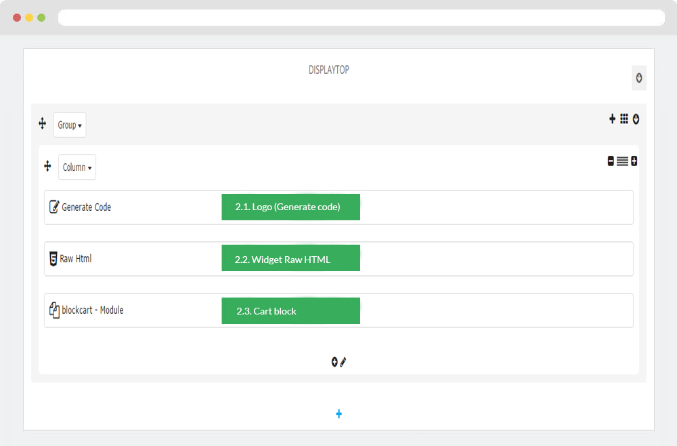The height and width of the screenshot is (446, 677).
Task: Click the blockcart module file icon
Action: click(54, 310)
